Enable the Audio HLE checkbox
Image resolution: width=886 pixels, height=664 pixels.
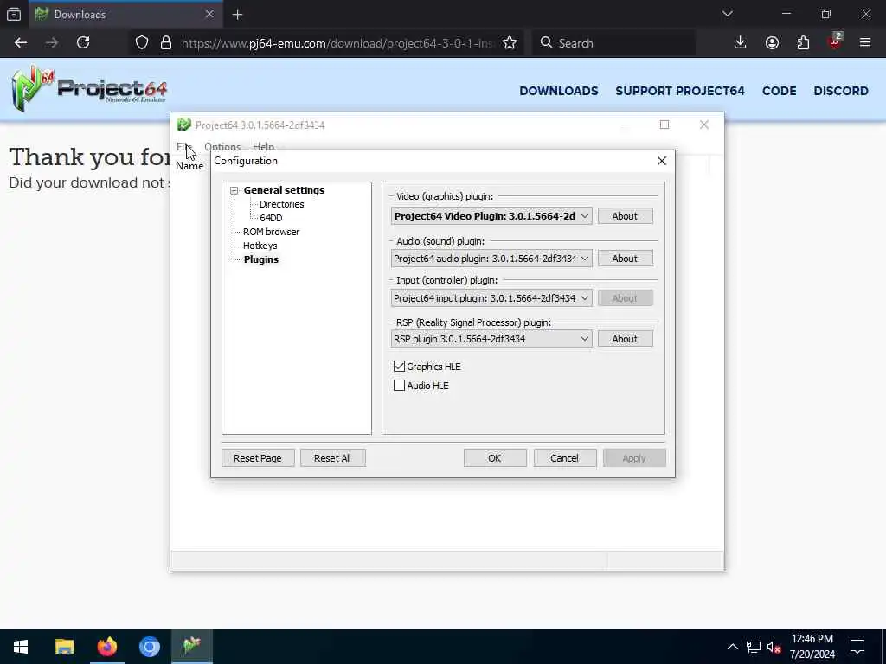(399, 386)
